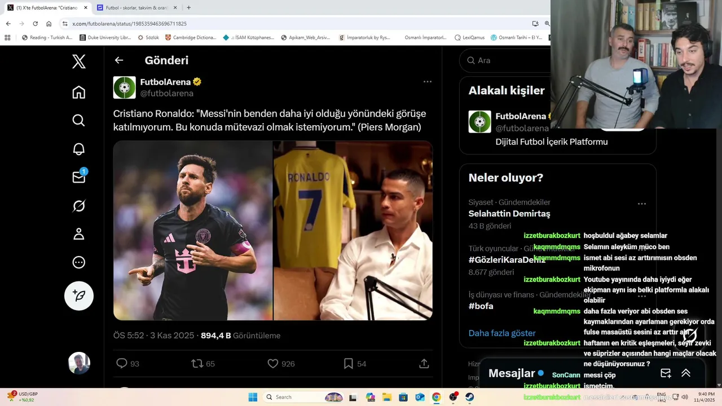Viewport: 722px width, 406px height.
Task: Open Chrome from the taskbar
Action: tap(436, 397)
